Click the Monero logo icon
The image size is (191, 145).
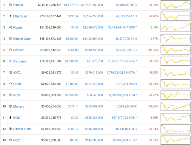[x=10, y=106]
